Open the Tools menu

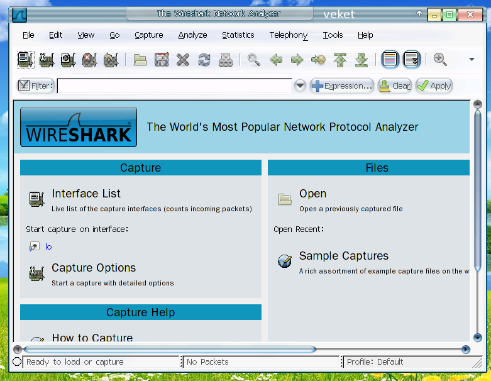coord(333,35)
